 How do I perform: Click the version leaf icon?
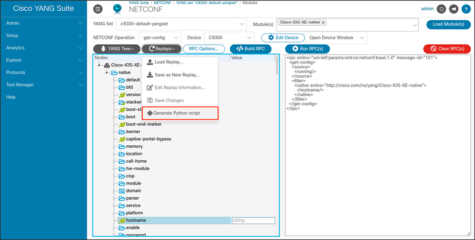pyautogui.click(x=122, y=95)
